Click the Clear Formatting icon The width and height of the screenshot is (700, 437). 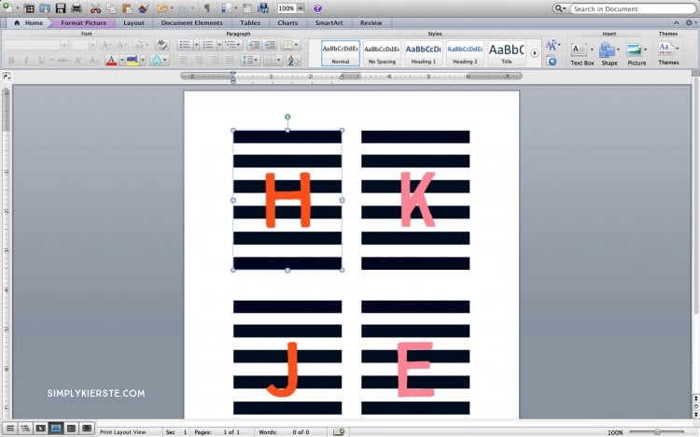click(162, 44)
